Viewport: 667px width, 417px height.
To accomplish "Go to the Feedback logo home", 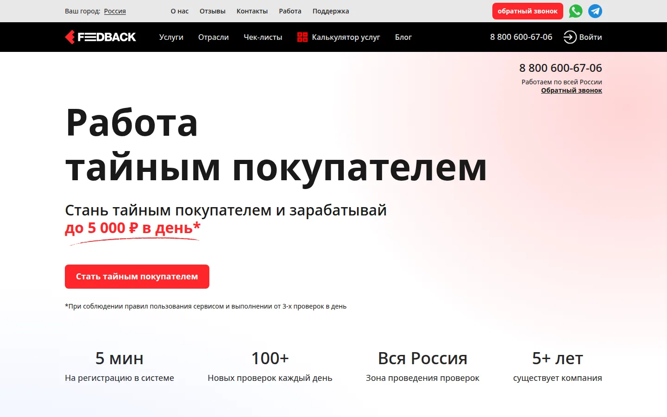I will [101, 37].
